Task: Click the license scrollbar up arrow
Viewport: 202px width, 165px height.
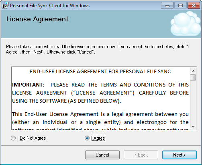Action: coord(193,71)
